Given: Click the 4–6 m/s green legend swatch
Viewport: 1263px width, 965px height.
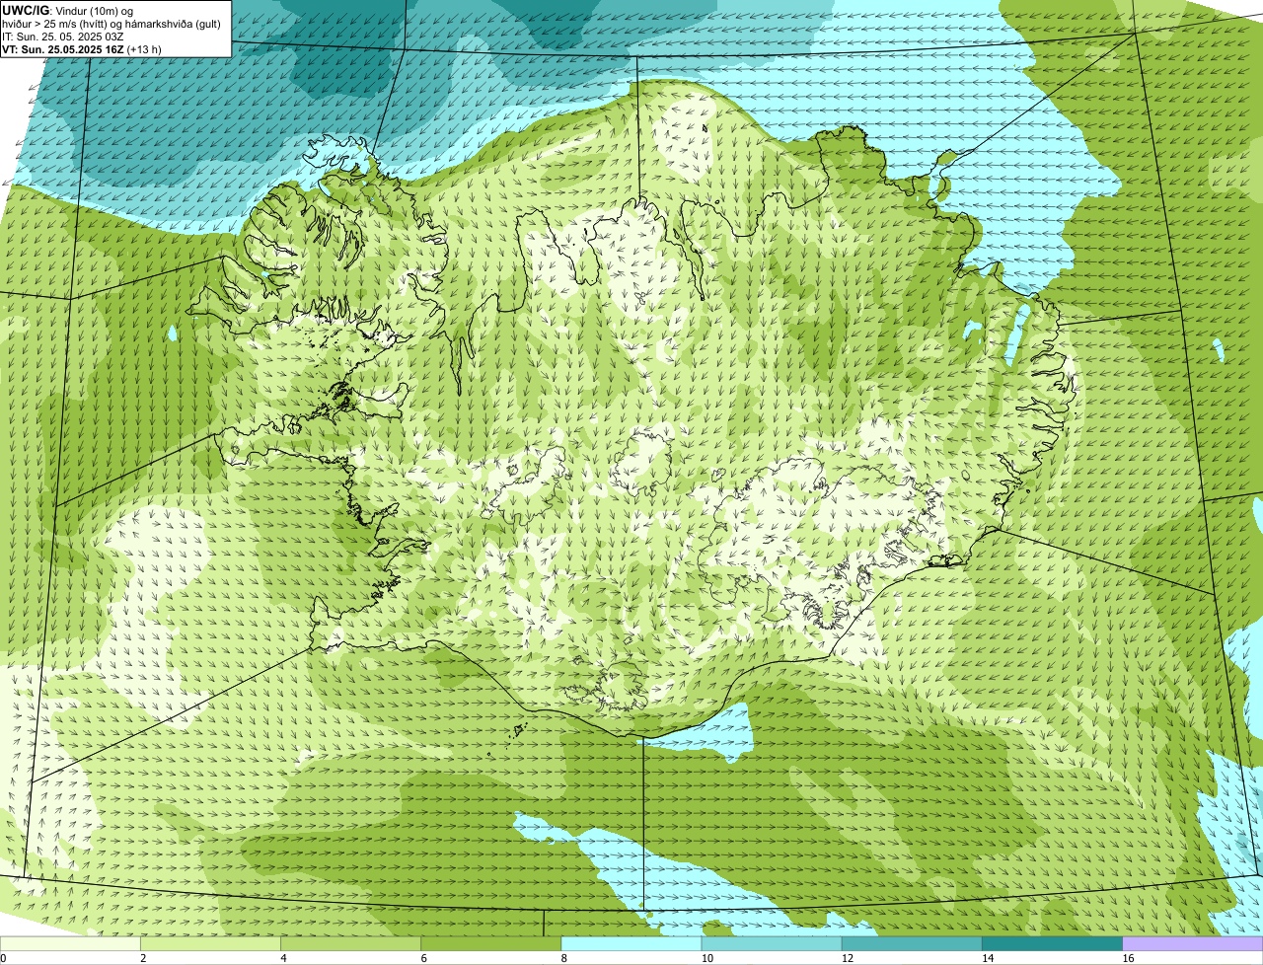Looking at the screenshot, I should [351, 943].
